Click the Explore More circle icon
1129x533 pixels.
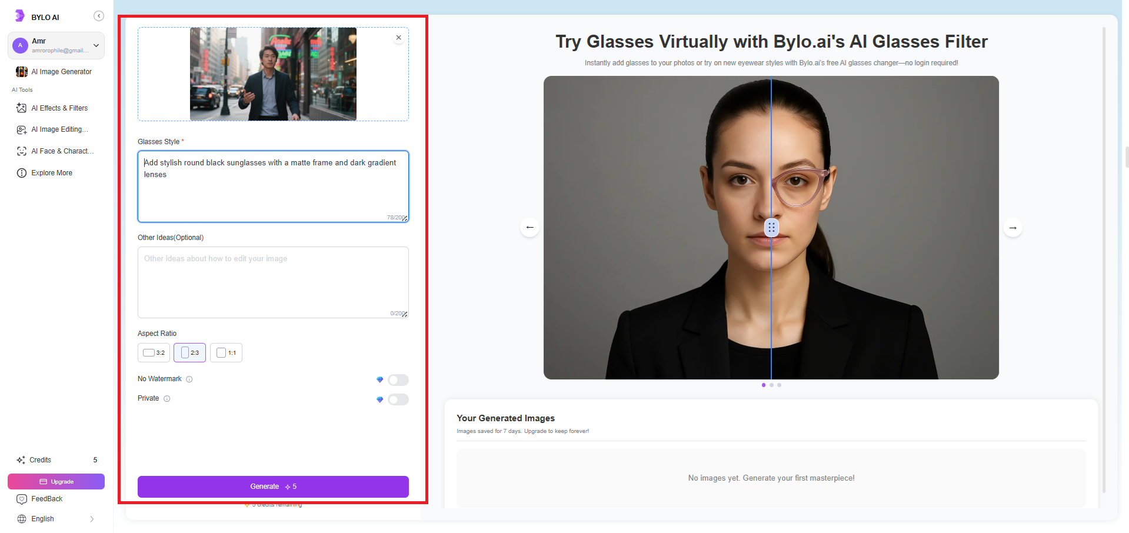(x=22, y=173)
